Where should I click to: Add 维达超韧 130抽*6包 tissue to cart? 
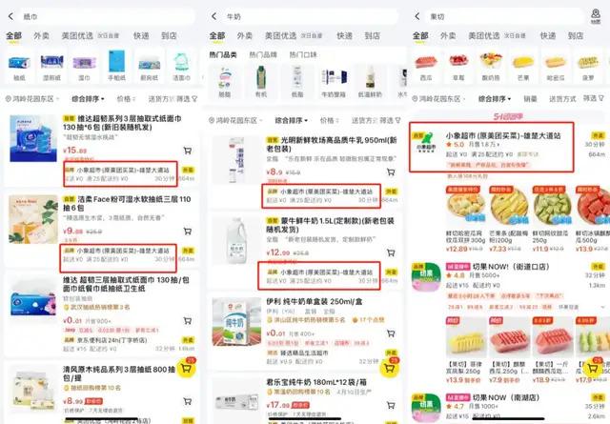pos(188,151)
